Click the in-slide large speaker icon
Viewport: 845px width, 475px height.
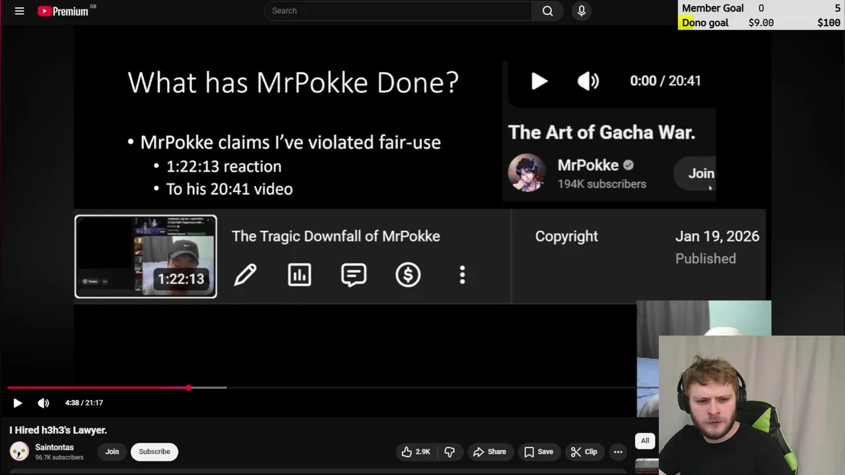pyautogui.click(x=588, y=81)
